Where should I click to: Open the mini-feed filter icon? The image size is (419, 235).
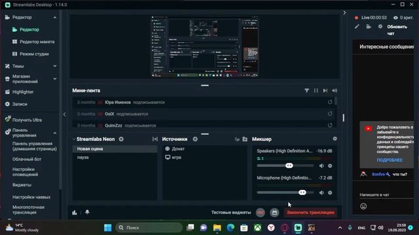[306, 91]
